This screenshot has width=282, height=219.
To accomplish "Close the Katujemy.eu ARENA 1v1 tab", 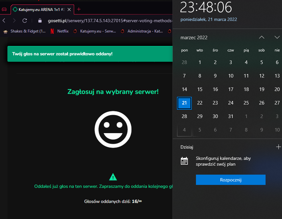I will click(x=69, y=10).
